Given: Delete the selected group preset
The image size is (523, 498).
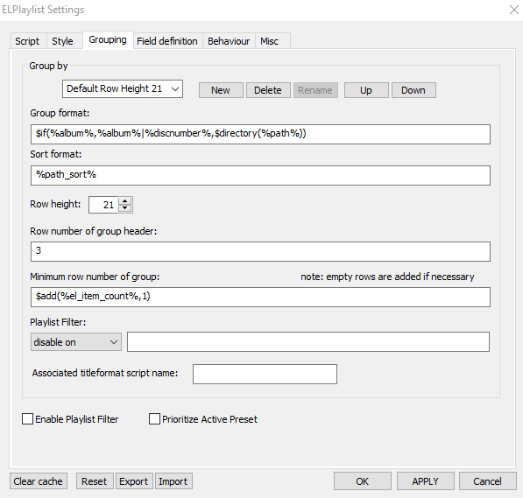Looking at the screenshot, I should pyautogui.click(x=268, y=90).
